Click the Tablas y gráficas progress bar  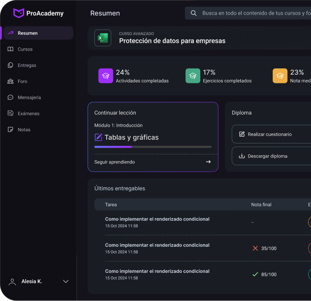[x=153, y=147]
